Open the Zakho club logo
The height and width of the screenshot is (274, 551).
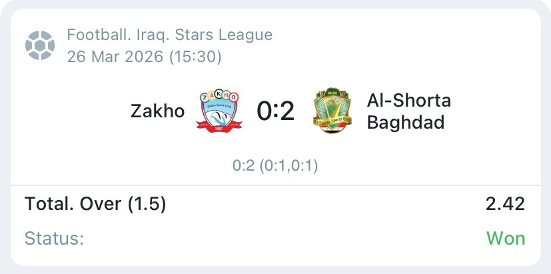tap(219, 111)
